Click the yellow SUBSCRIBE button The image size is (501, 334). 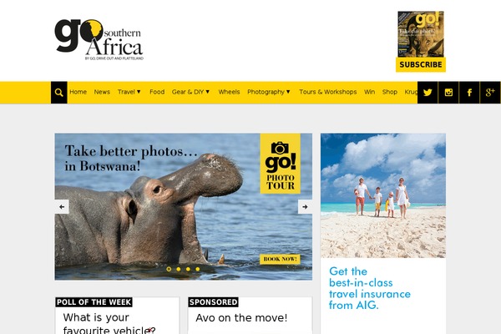click(x=421, y=64)
